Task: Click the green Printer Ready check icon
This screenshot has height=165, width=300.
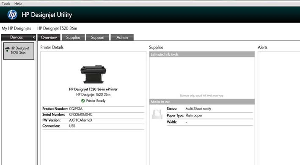Action: coord(83,101)
